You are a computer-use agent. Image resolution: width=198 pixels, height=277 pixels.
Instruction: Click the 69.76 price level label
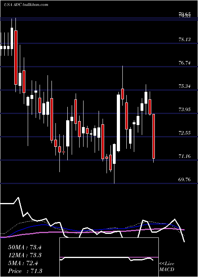pyautogui.click(x=185, y=180)
